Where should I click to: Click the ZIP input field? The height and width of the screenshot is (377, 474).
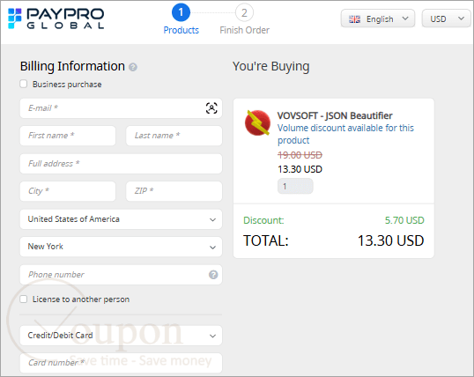[174, 191]
